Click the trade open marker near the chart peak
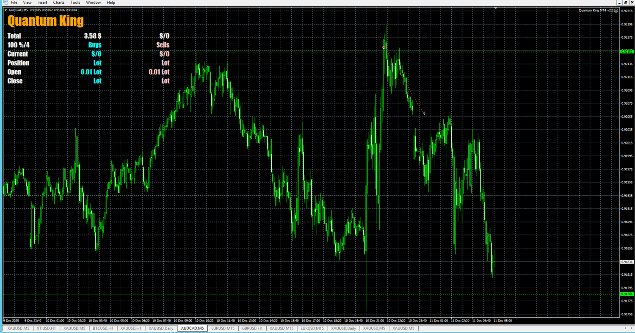The image size is (635, 333). (x=384, y=47)
